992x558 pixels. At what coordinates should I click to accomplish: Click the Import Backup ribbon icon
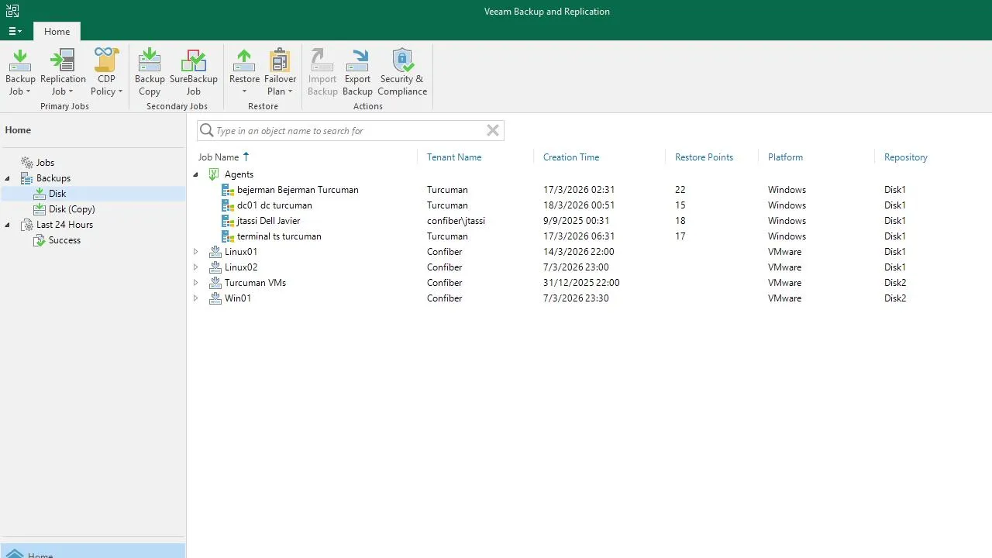[322, 60]
